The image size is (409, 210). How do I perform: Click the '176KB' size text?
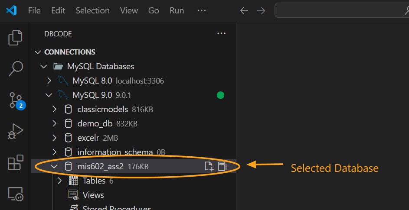tap(138, 167)
